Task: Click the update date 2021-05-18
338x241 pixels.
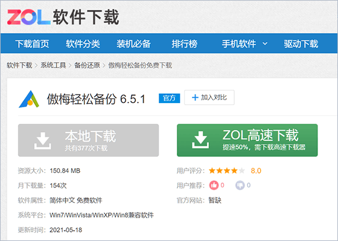Action: (x=66, y=230)
